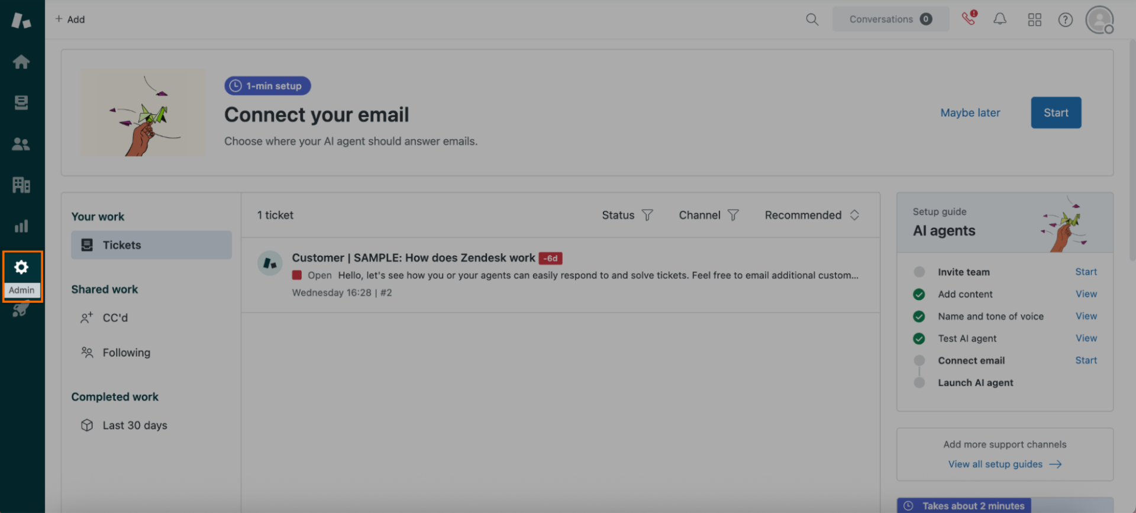This screenshot has height=513, width=1136.
Task: Click Maybe later link
Action: [x=970, y=112]
